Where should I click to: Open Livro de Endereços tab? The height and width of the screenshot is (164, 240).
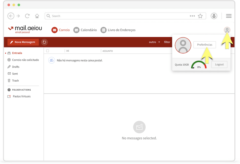pyautogui.click(x=118, y=30)
